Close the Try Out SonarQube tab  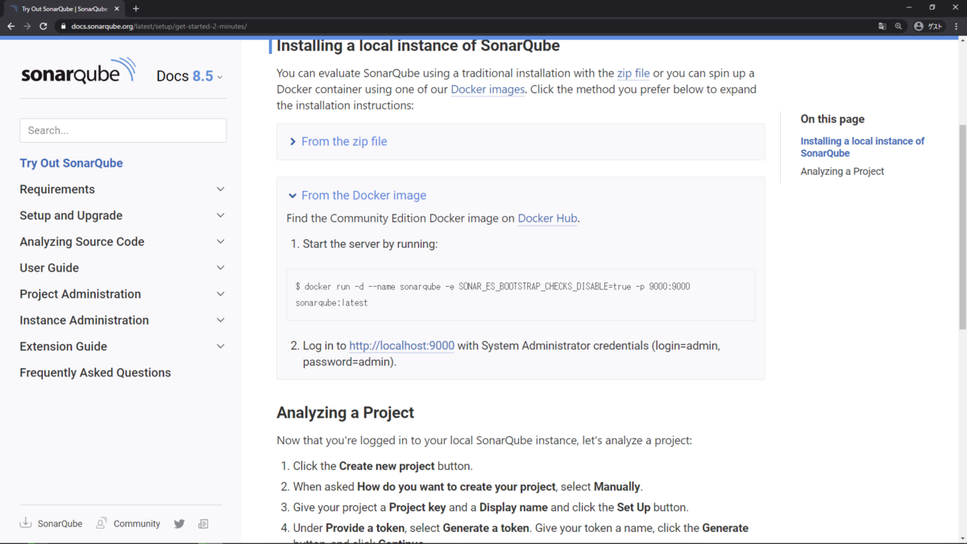click(117, 9)
